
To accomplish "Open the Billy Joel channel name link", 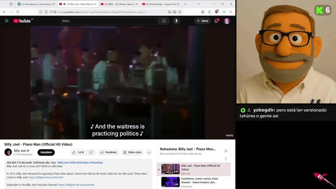I will coord(20,151).
